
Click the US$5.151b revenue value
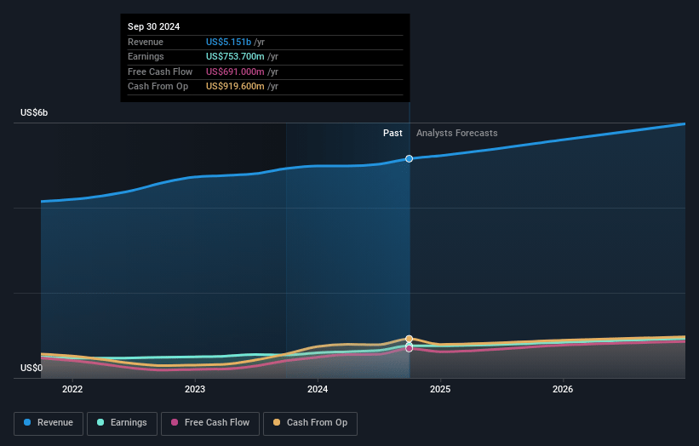pos(228,42)
